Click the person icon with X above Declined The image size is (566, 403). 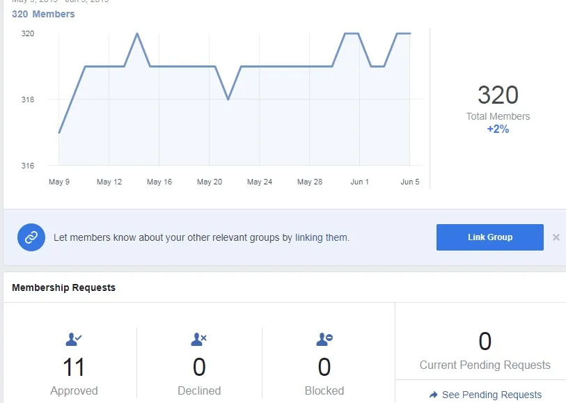click(199, 339)
